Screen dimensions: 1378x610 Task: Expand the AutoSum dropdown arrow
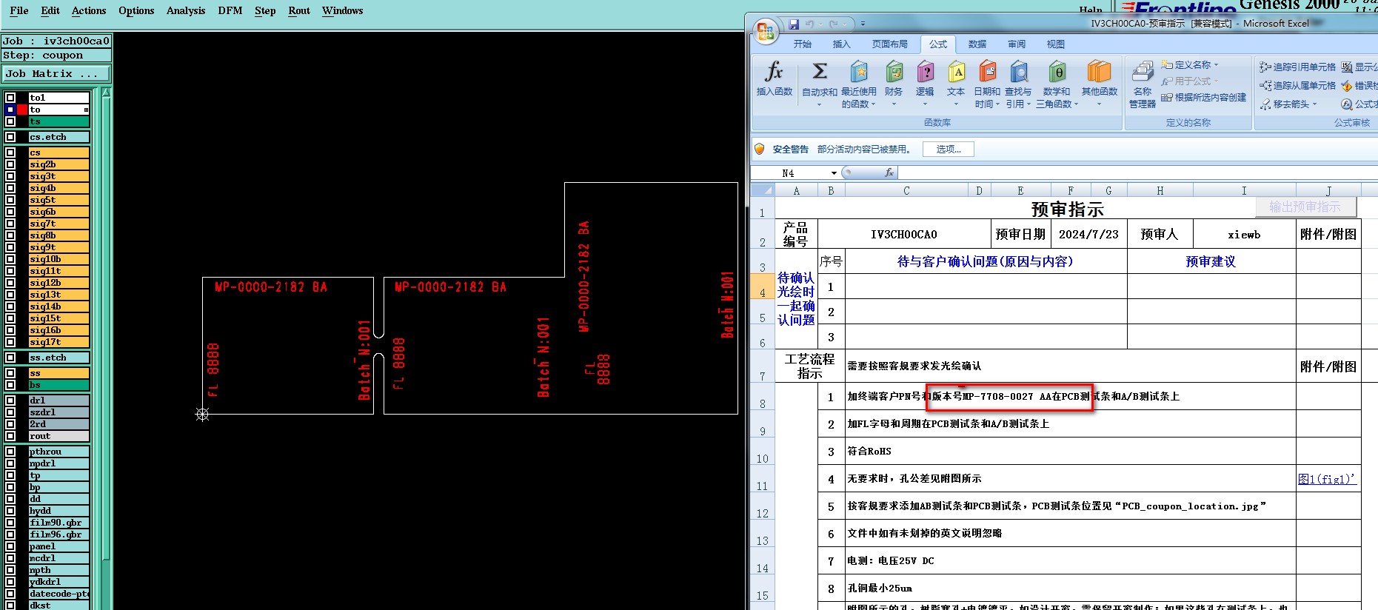(819, 104)
